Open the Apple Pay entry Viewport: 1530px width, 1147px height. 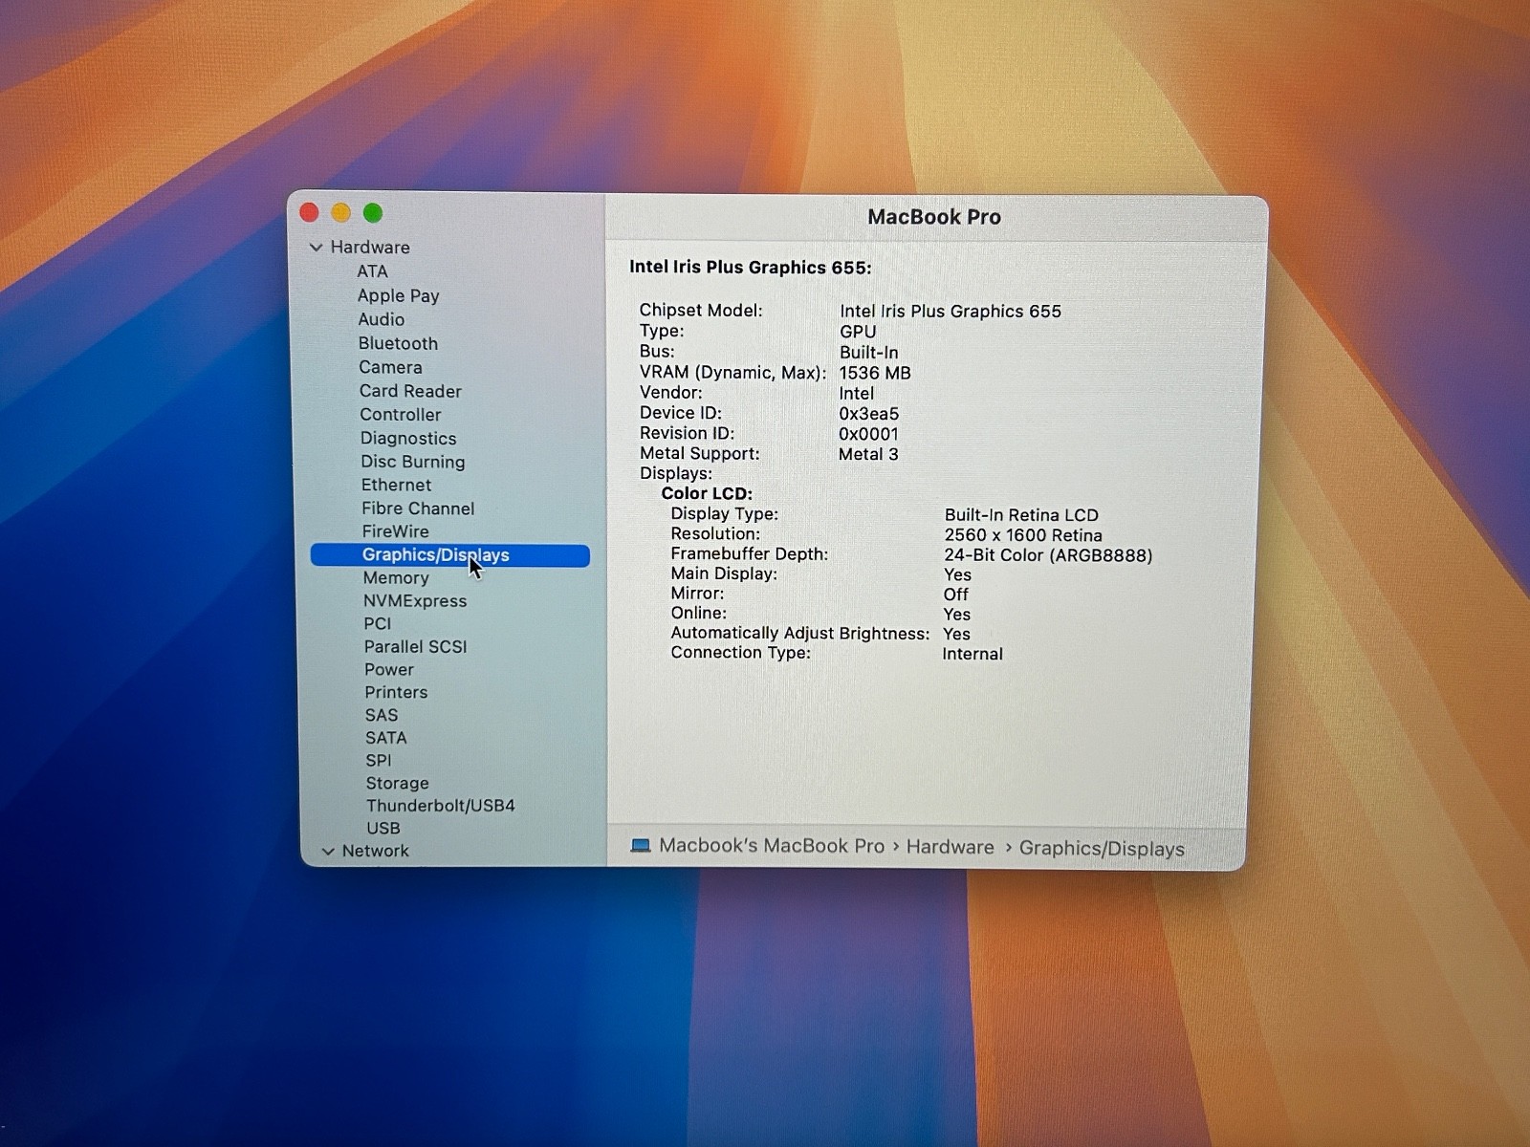pos(399,295)
